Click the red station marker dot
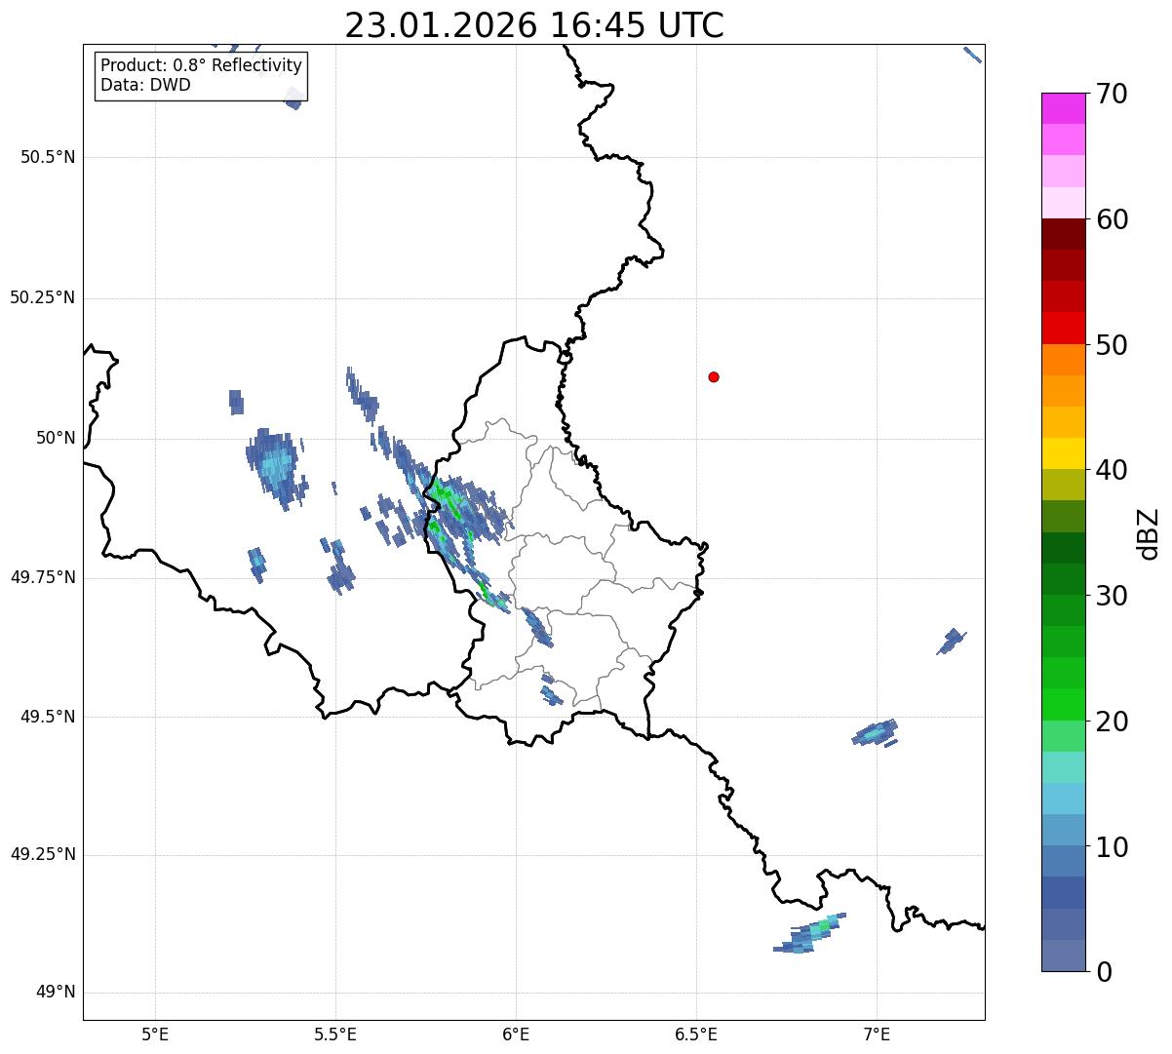 pos(714,376)
